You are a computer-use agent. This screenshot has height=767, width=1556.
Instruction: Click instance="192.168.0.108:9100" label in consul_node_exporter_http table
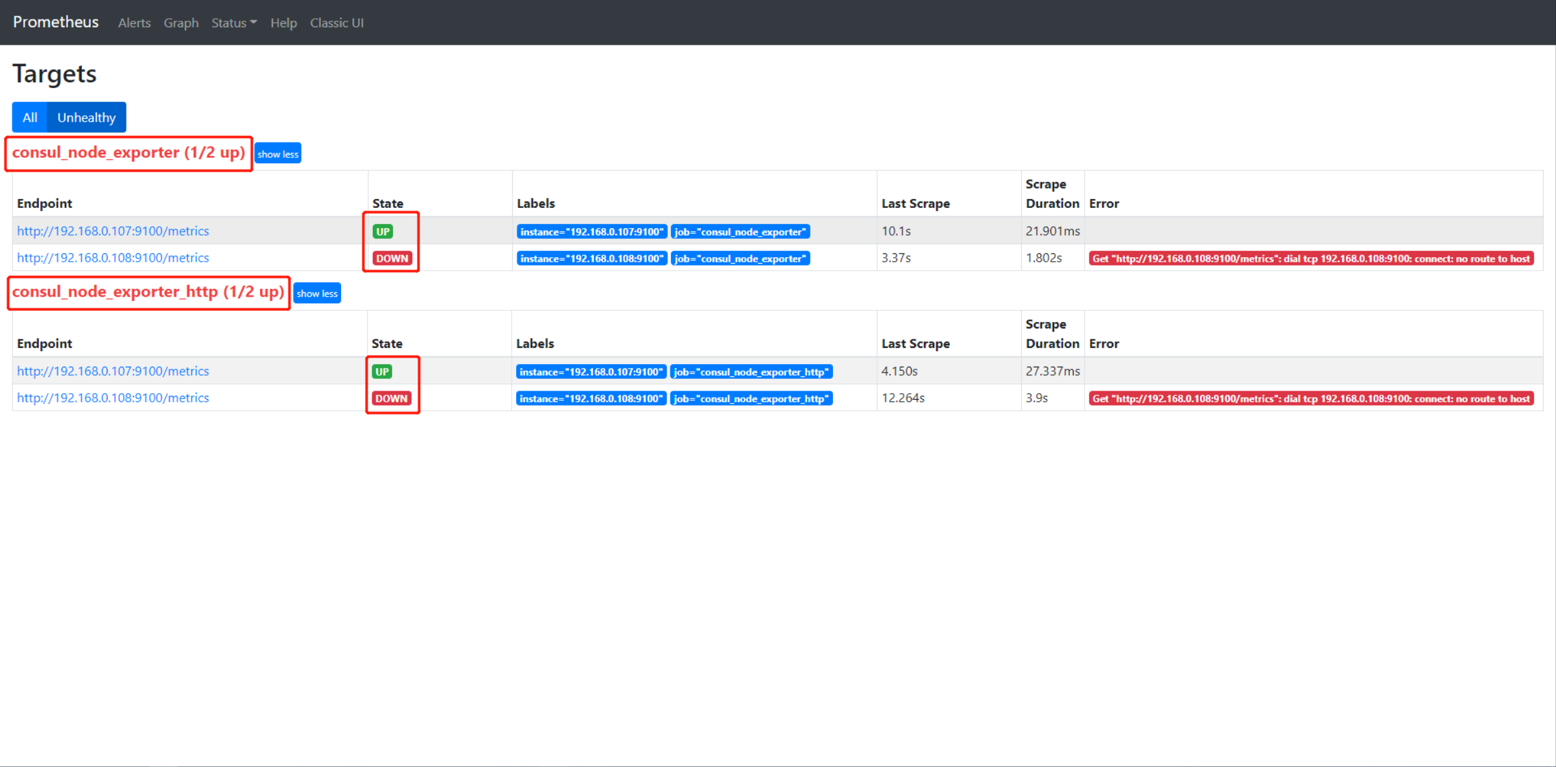click(591, 398)
